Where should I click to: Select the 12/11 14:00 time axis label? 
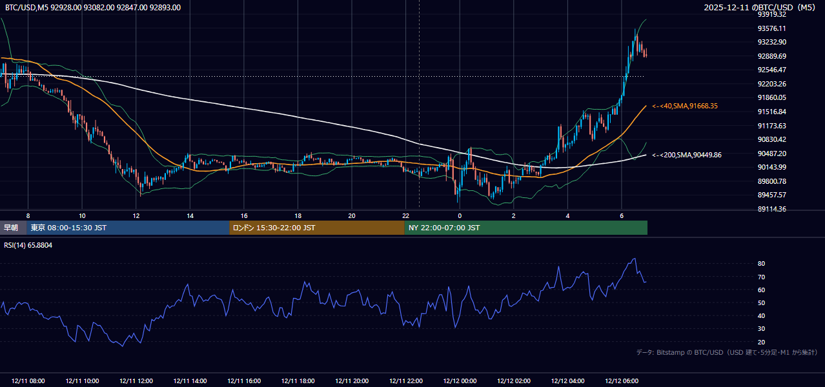pyautogui.click(x=190, y=381)
